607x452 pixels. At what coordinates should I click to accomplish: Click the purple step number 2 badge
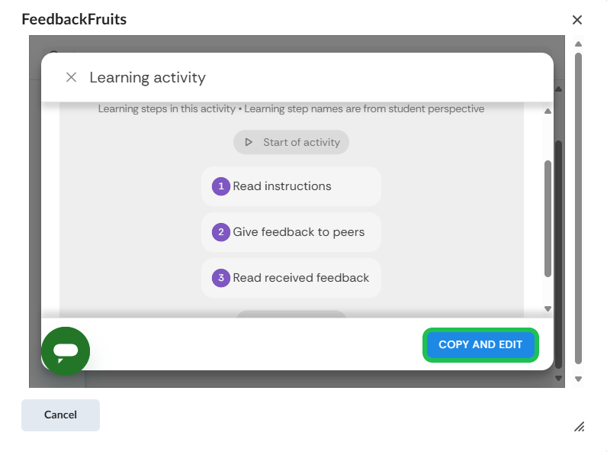[221, 232]
